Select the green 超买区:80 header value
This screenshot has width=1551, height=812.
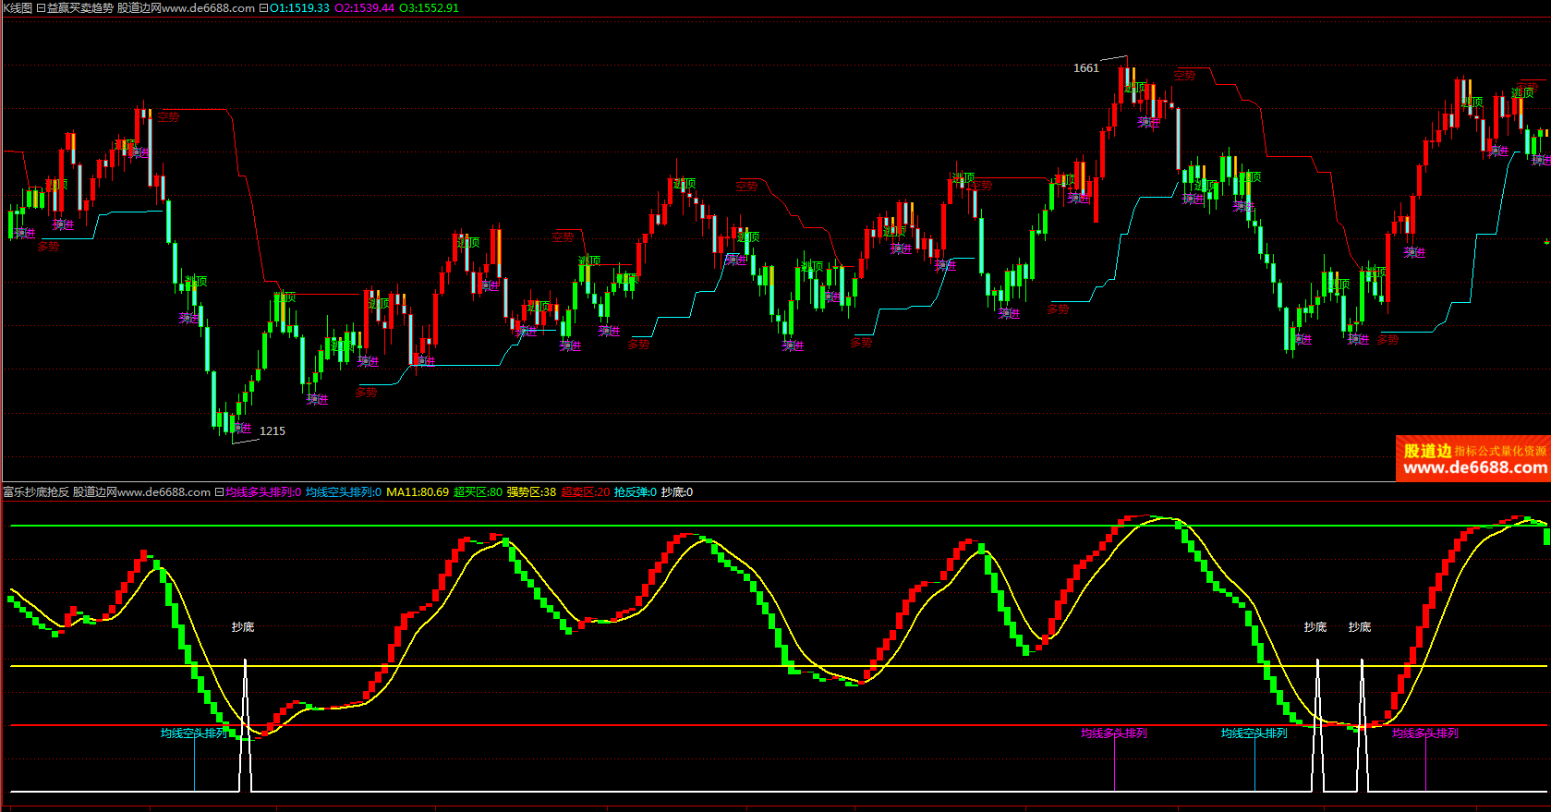tap(478, 492)
